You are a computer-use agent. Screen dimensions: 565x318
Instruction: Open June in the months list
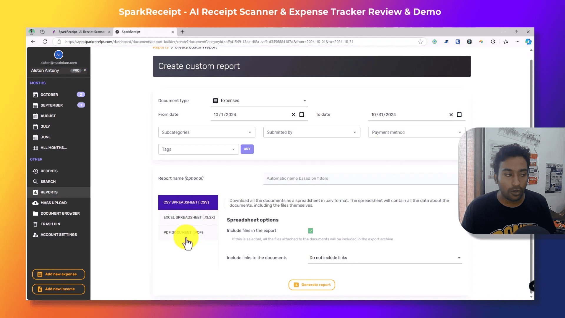click(x=59, y=137)
